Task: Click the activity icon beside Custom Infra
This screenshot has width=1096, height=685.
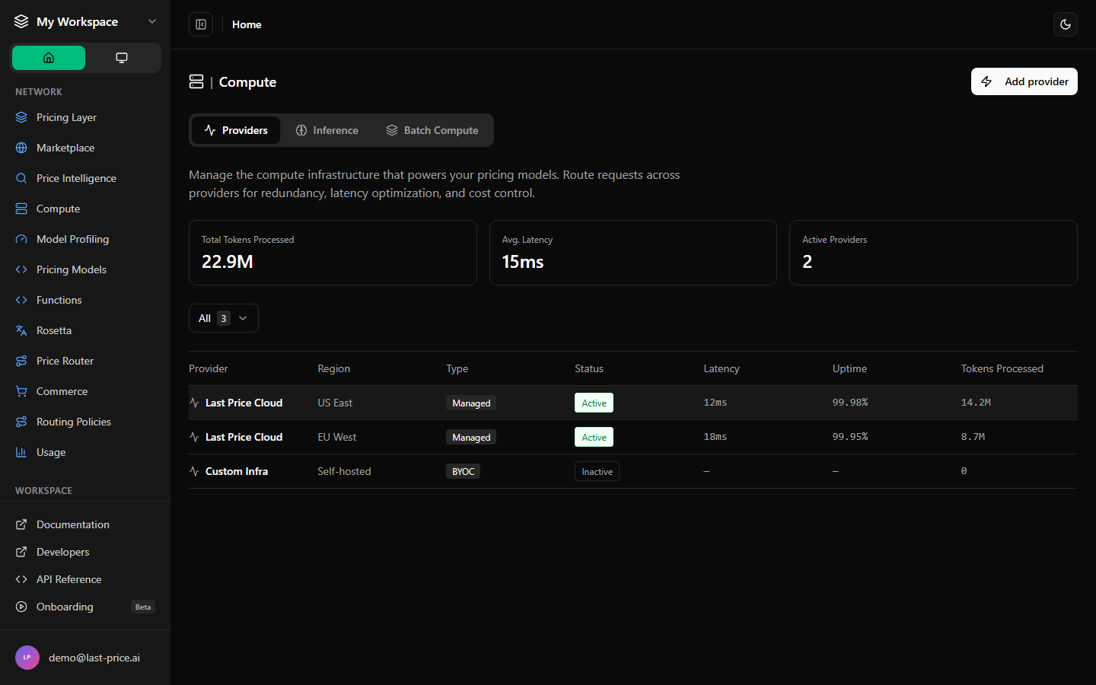Action: click(x=194, y=471)
